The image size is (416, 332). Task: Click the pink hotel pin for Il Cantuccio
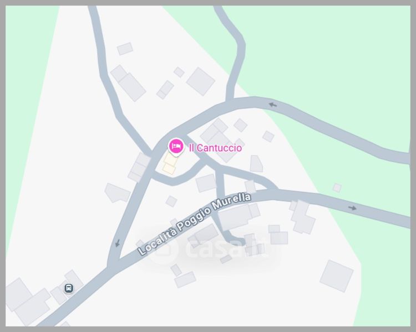click(x=176, y=147)
